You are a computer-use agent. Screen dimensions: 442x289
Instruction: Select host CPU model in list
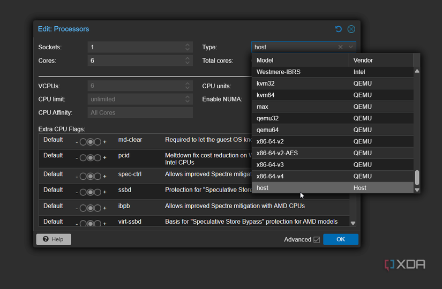(x=333, y=188)
